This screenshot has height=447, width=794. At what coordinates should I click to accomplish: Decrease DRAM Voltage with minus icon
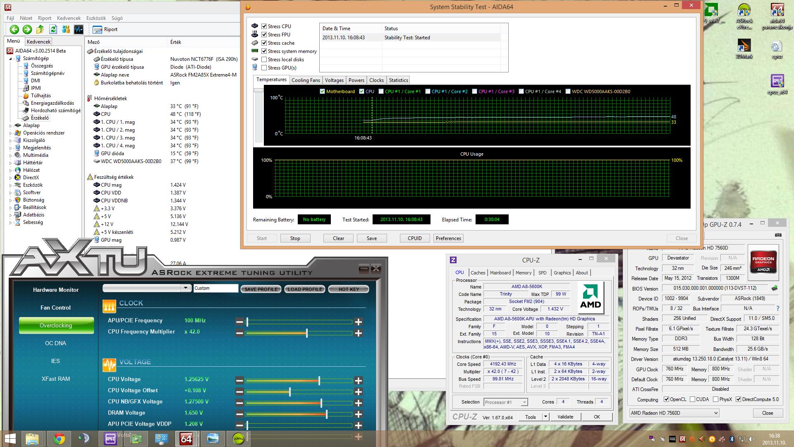[239, 414]
